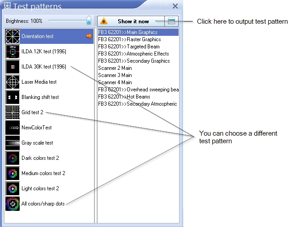Choose the NewColorTest pattern icon
This screenshot has height=227, width=291.
(13, 128)
